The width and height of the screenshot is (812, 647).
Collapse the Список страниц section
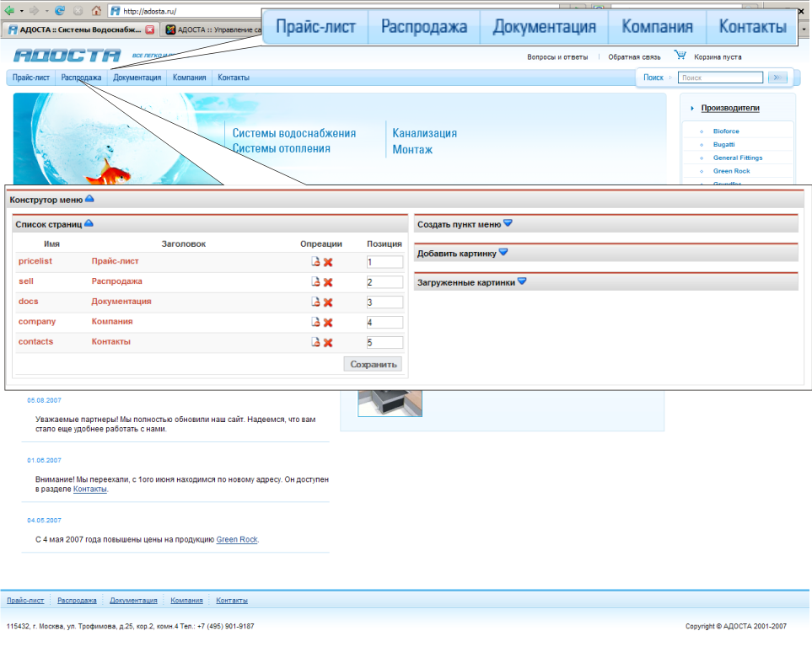click(x=89, y=224)
